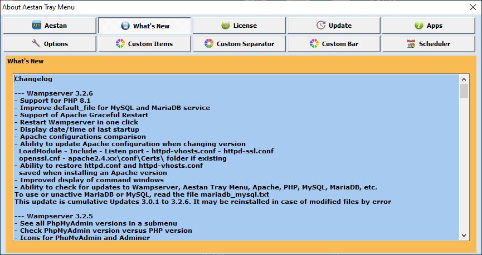Click "Ability to restore httpd.conf" line

[109, 166]
